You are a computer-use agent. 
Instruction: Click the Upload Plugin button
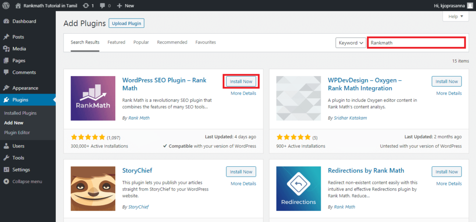tap(126, 23)
